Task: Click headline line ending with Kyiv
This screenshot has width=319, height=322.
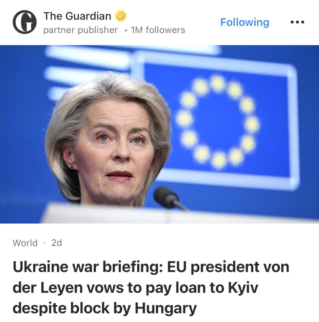Action: (135, 288)
